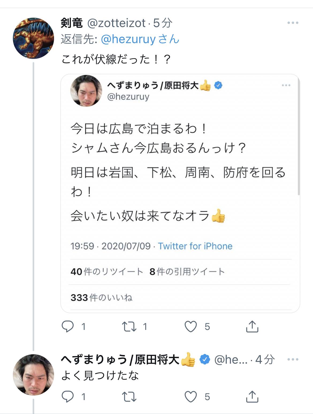The image size is (313, 414).
Task: Like the tweet by 剣竜
Action: point(191,326)
